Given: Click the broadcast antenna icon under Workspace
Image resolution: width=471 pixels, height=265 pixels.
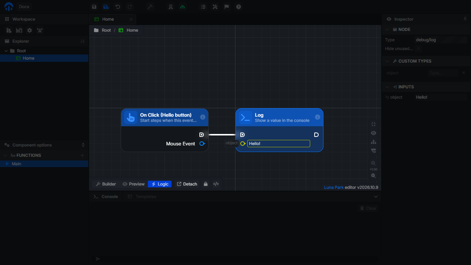Looking at the screenshot, I should pyautogui.click(x=40, y=31).
